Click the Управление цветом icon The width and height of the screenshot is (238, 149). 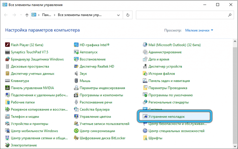pyautogui.click(x=76, y=117)
